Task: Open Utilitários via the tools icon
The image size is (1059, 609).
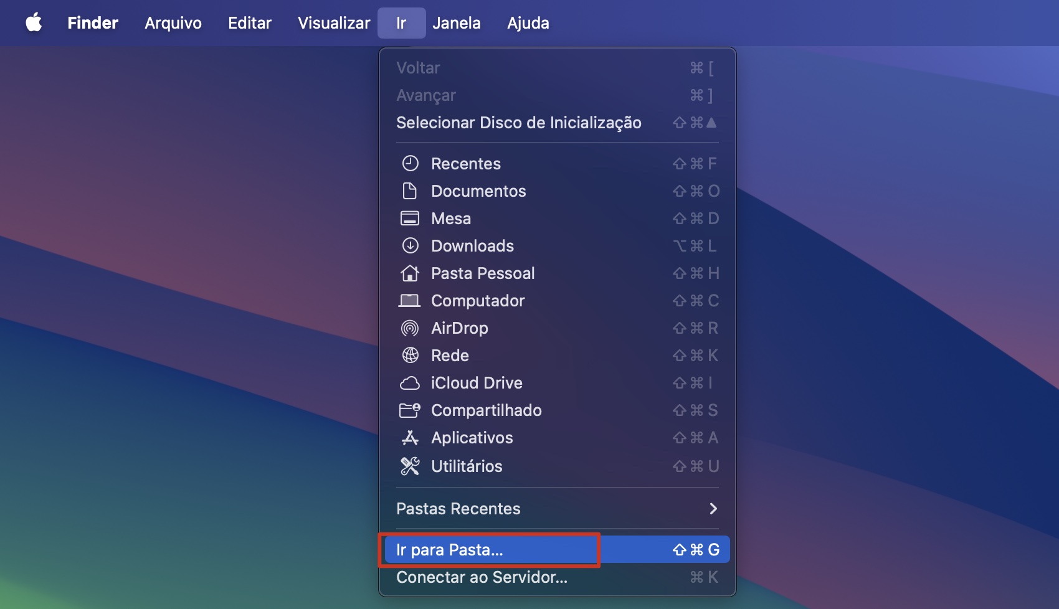Action: [x=411, y=465]
